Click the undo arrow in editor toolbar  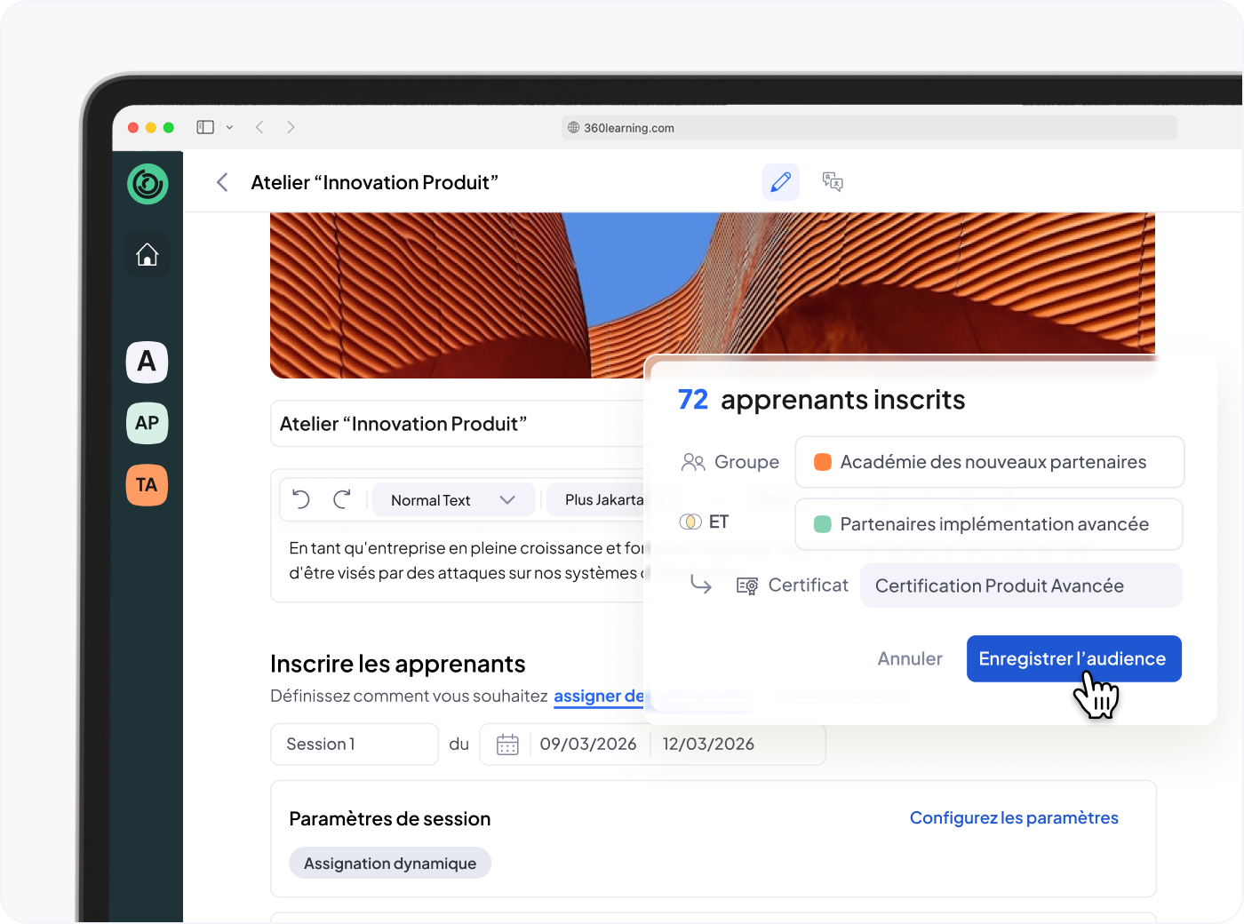coord(301,499)
